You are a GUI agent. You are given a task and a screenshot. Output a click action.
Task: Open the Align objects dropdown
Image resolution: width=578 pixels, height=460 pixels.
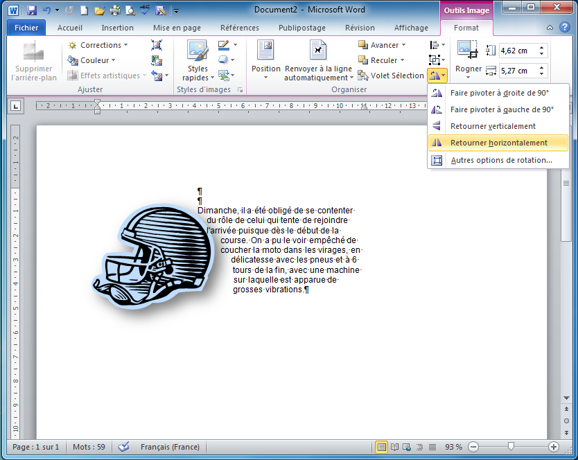[x=437, y=45]
